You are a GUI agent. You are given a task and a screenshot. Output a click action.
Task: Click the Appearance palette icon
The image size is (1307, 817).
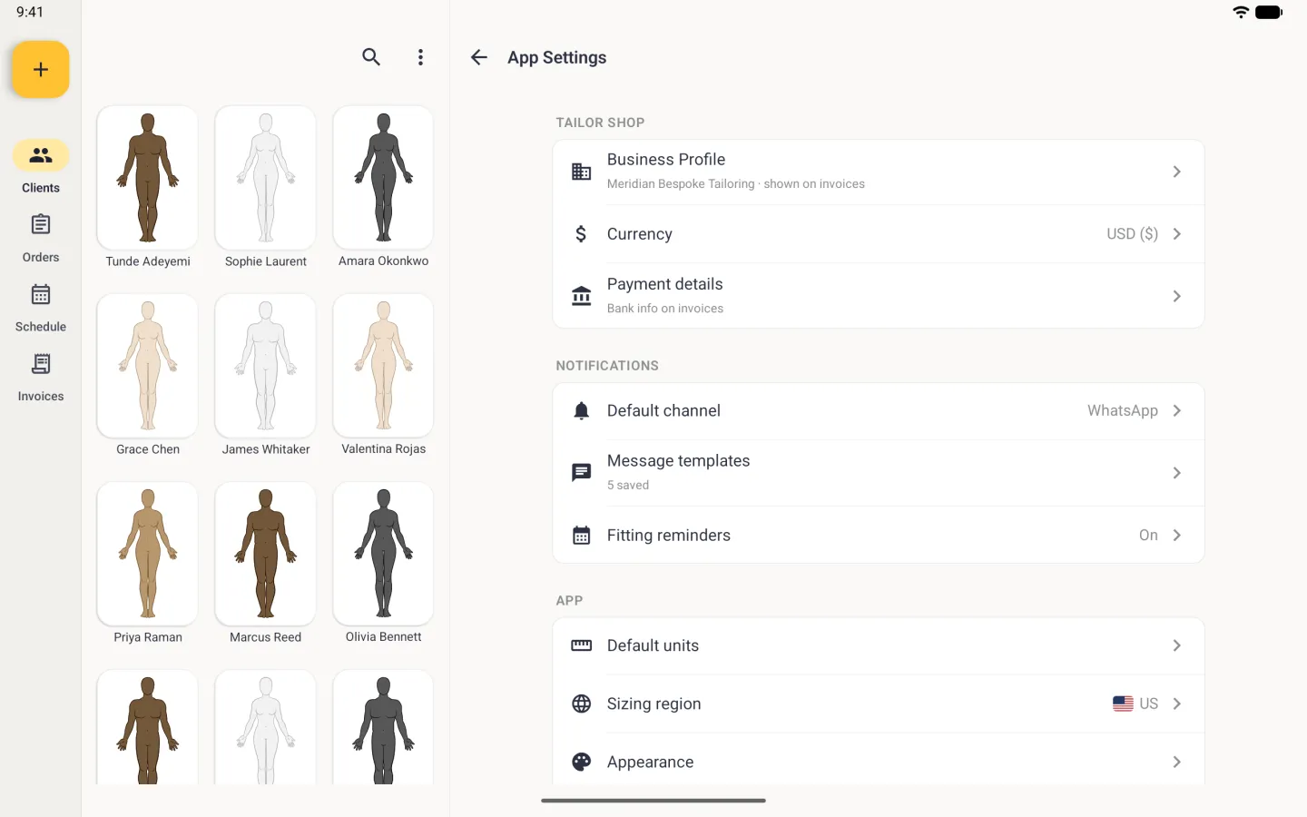point(582,762)
